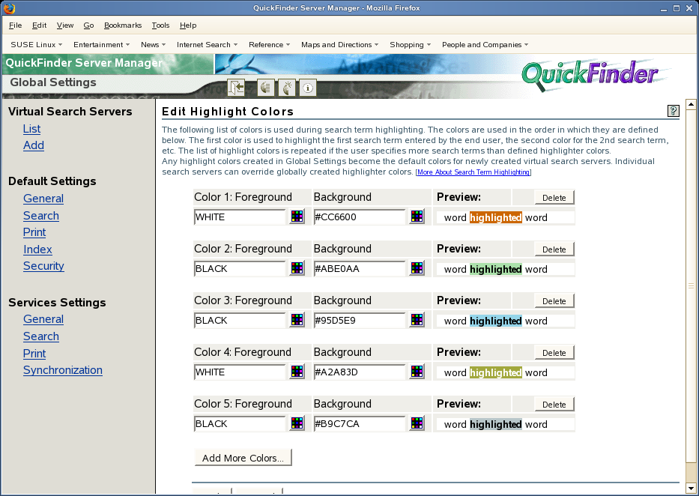Open Services Settings General link
Screen dimensions: 699x496
(43, 319)
